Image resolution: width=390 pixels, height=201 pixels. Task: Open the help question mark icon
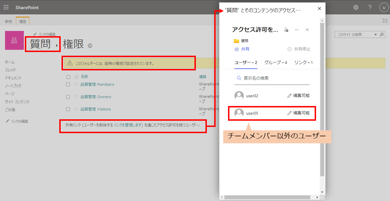click(370, 7)
